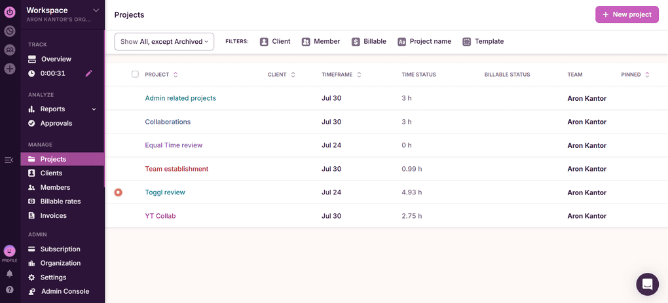Screen dimensions: 668x303
Task: Click the 0.99 h time status
Action: [x=411, y=169]
